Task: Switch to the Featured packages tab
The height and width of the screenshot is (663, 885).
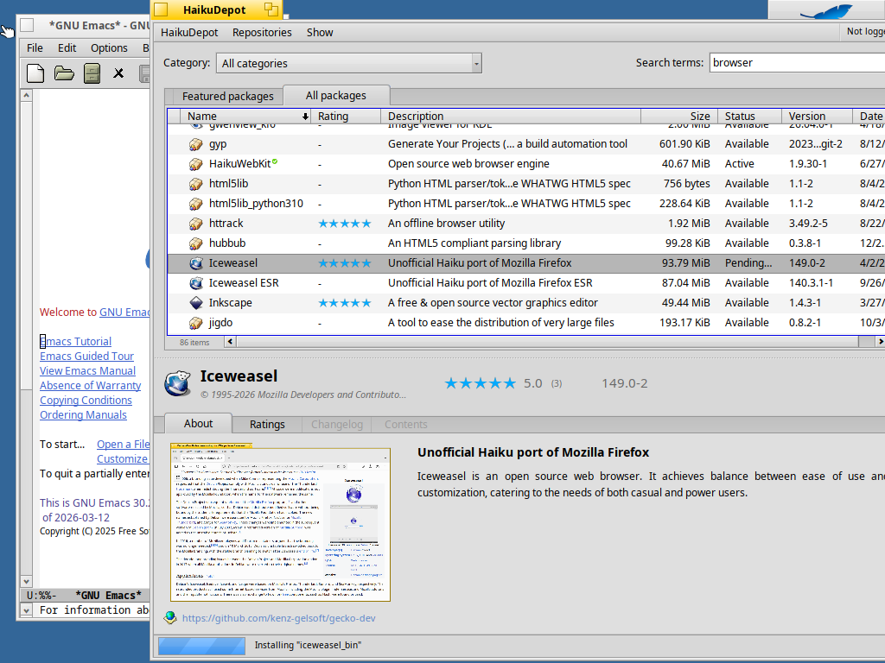Action: (x=227, y=97)
